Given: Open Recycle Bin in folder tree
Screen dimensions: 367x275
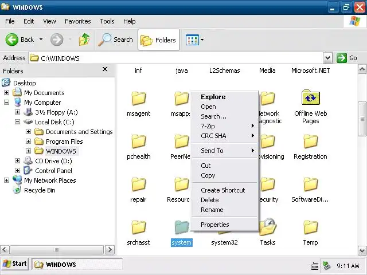Looking at the screenshot, I should point(40,190).
